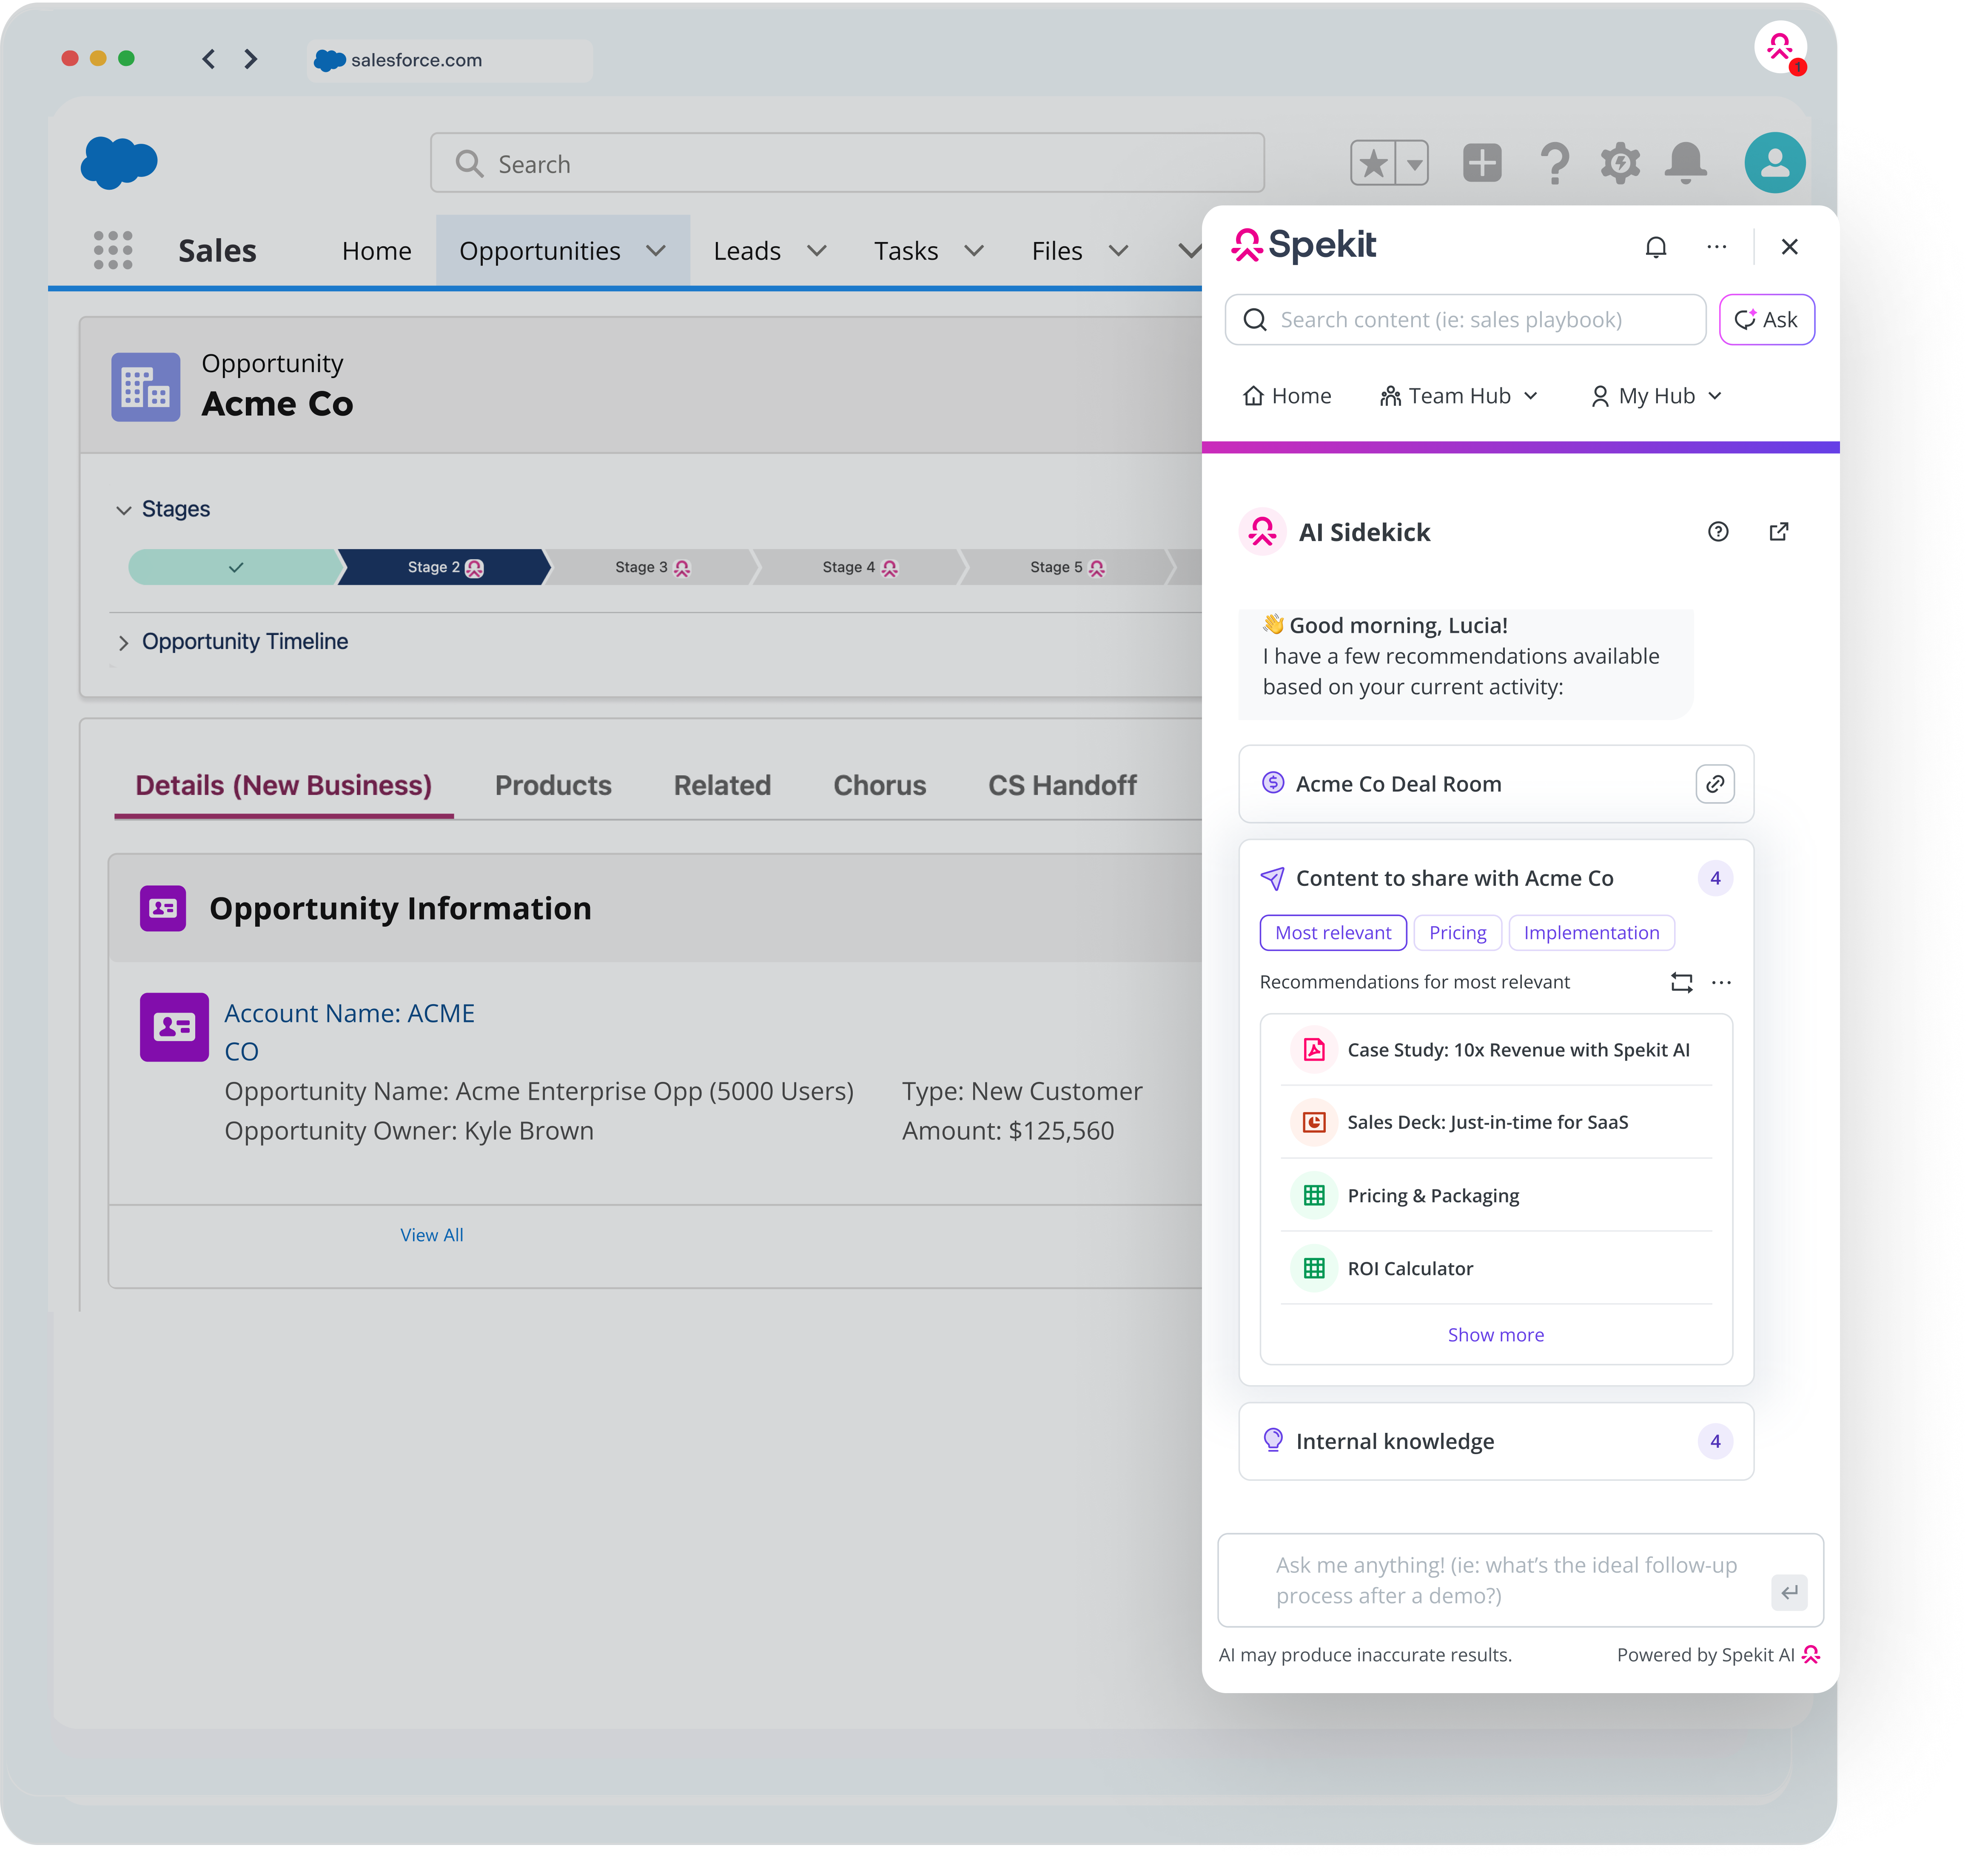The width and height of the screenshot is (1988, 1876).
Task: Expand the Team Hub dropdown
Action: point(1459,396)
